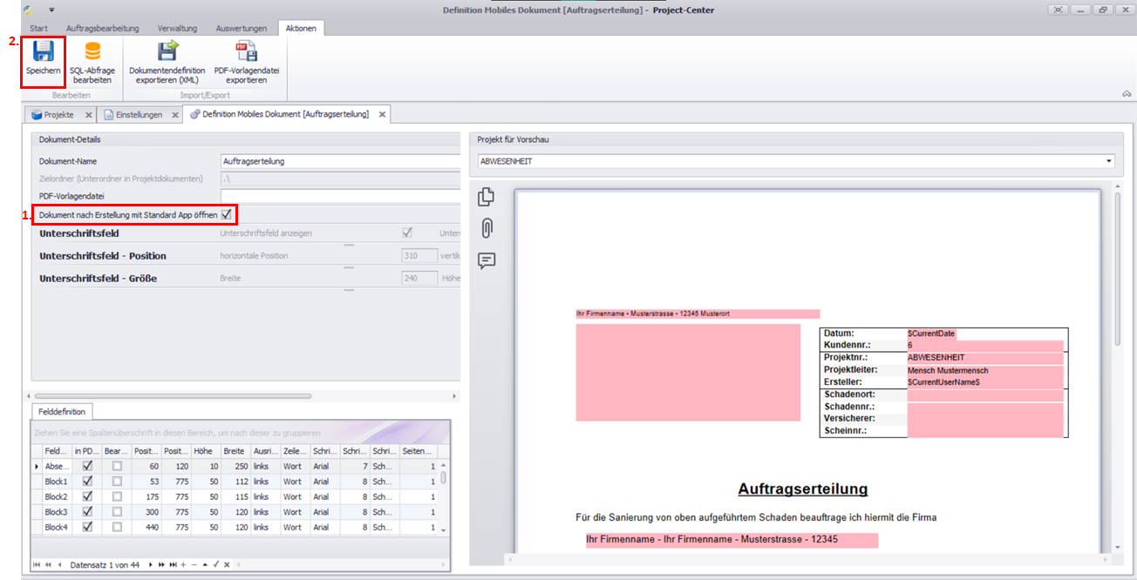Collapse the ribbon with the chevron icon
1137x580 pixels.
tap(1126, 94)
